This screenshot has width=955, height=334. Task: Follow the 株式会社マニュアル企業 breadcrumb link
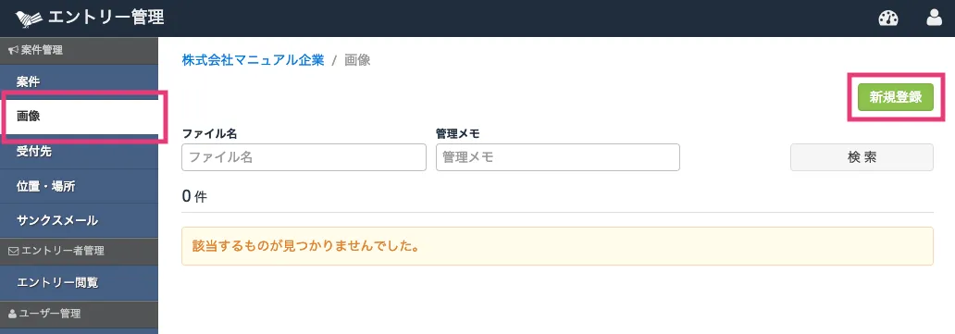pyautogui.click(x=253, y=60)
